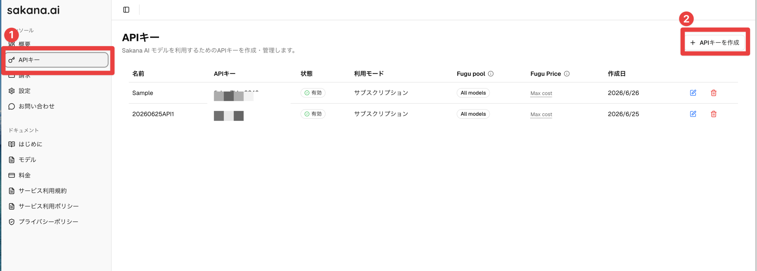This screenshot has height=271, width=757.
Task: Click the Fugu Price info icon
Action: [x=567, y=74]
